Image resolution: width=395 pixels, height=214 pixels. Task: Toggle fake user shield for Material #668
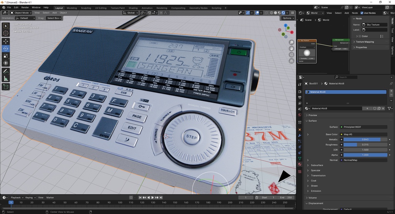tap(375, 108)
